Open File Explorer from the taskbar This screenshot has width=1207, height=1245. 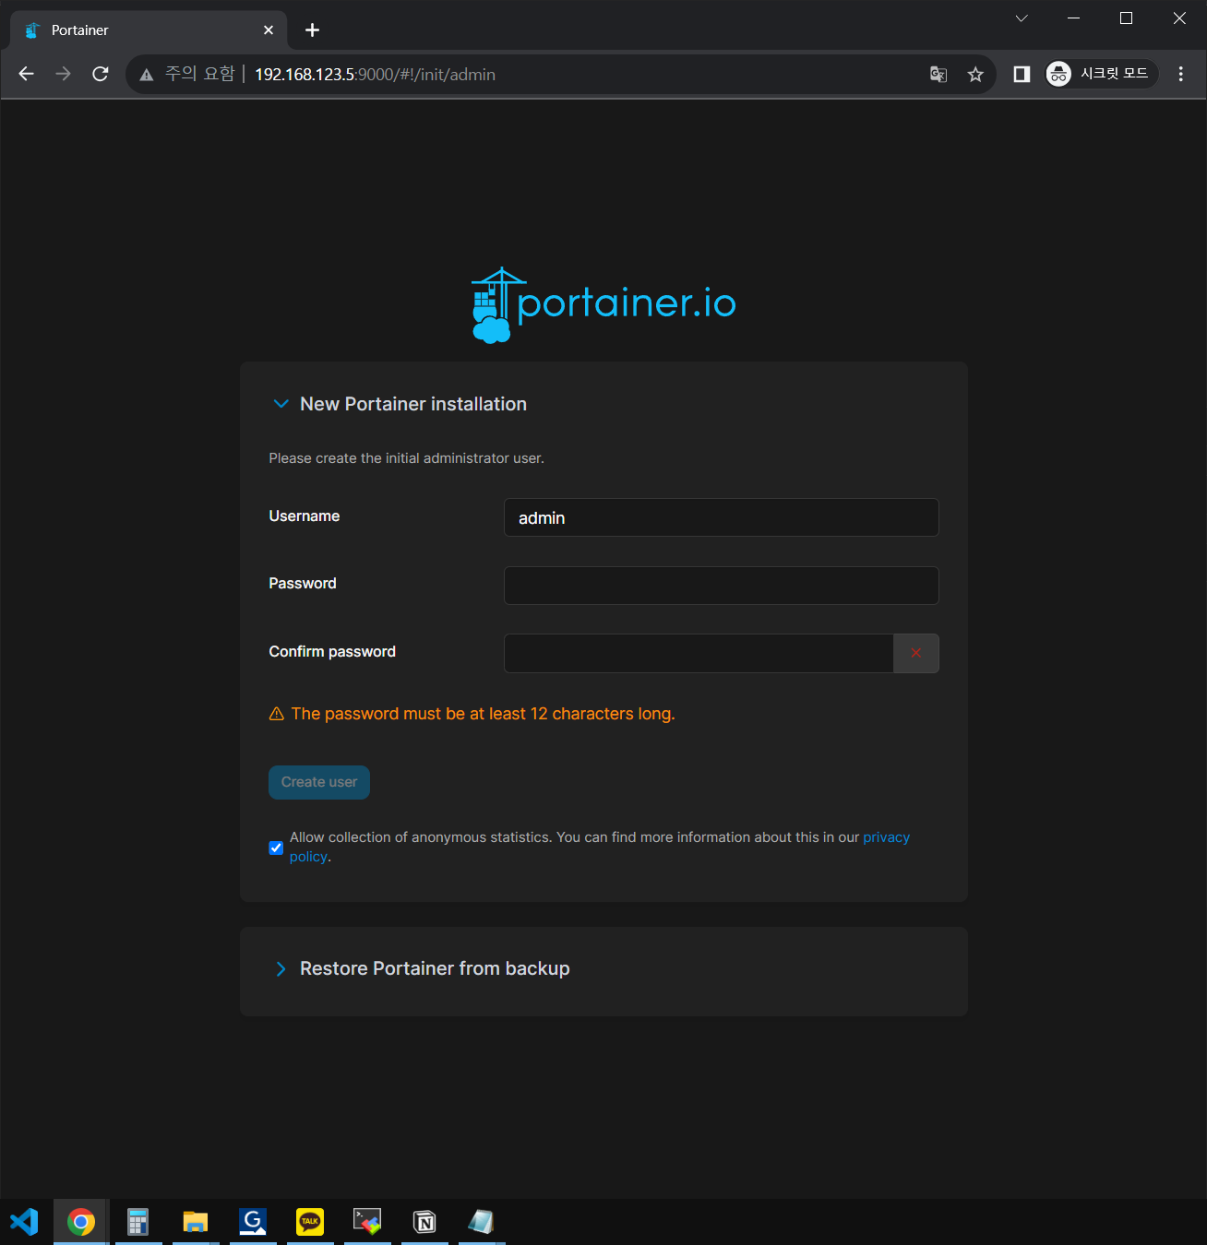click(x=195, y=1222)
